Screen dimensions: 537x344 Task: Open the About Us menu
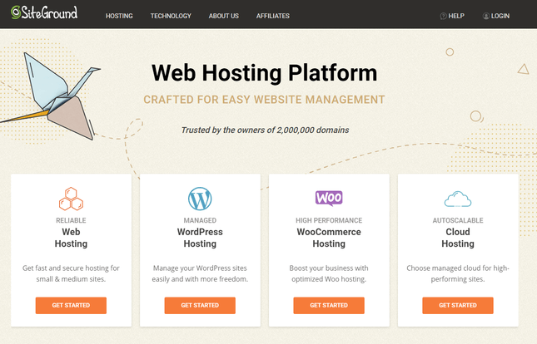(x=224, y=16)
